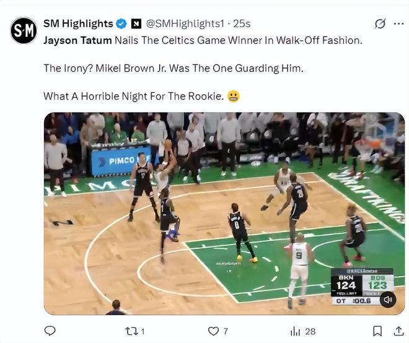View analytics via the bar chart icon
Screen dimensions: 409x343
pos(295,331)
